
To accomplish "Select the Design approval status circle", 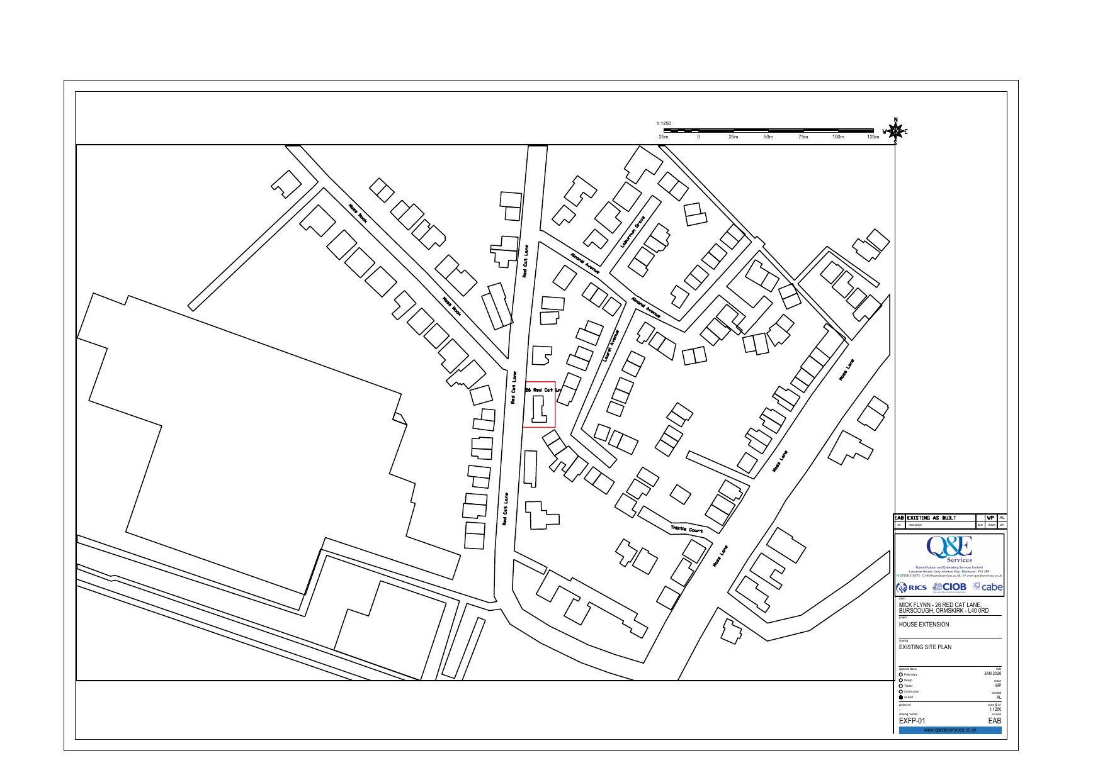I will [901, 681].
